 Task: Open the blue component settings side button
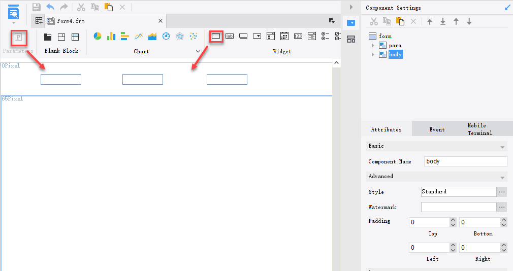[x=351, y=23]
